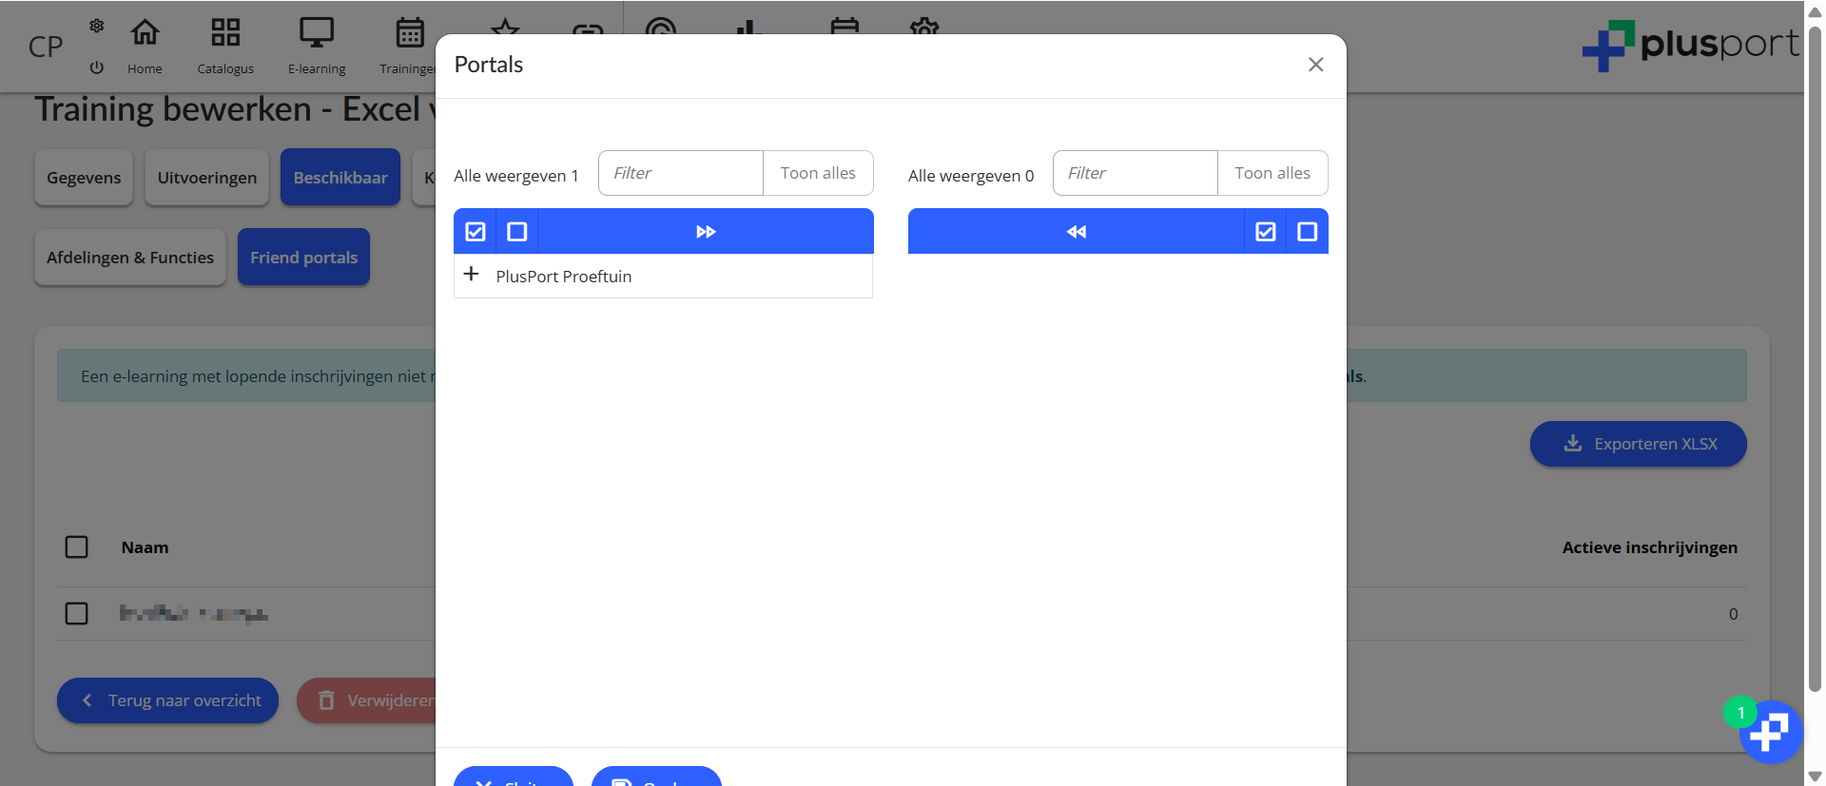Click right 'Toon alles' button
This screenshot has width=1826, height=786.
1272,173
